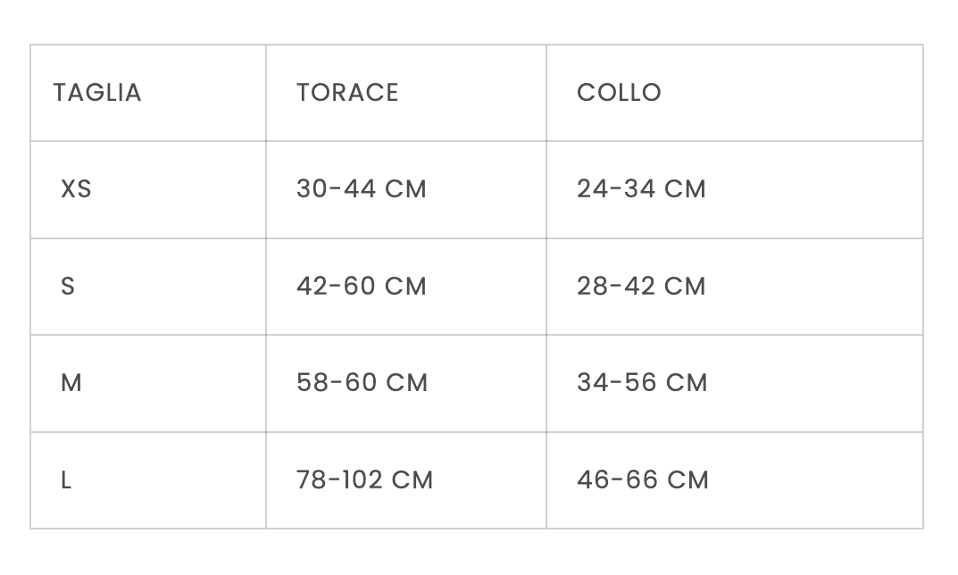This screenshot has width=958, height=575.
Task: Click the 24-34 CM collo value
Action: pyautogui.click(x=641, y=189)
